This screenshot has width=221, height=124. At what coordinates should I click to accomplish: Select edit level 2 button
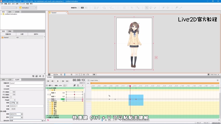pos(82,8)
